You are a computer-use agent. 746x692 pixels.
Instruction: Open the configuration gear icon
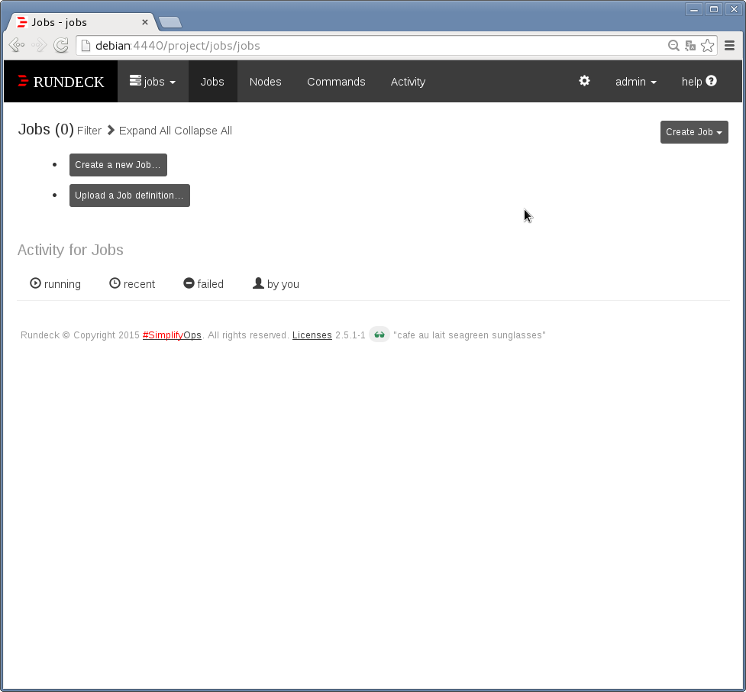[584, 81]
